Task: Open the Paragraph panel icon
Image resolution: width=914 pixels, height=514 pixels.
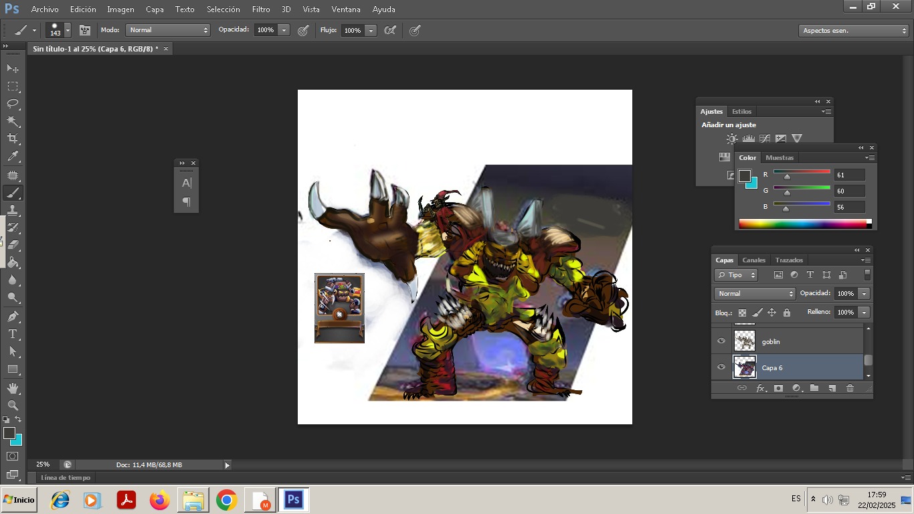Action: (187, 202)
